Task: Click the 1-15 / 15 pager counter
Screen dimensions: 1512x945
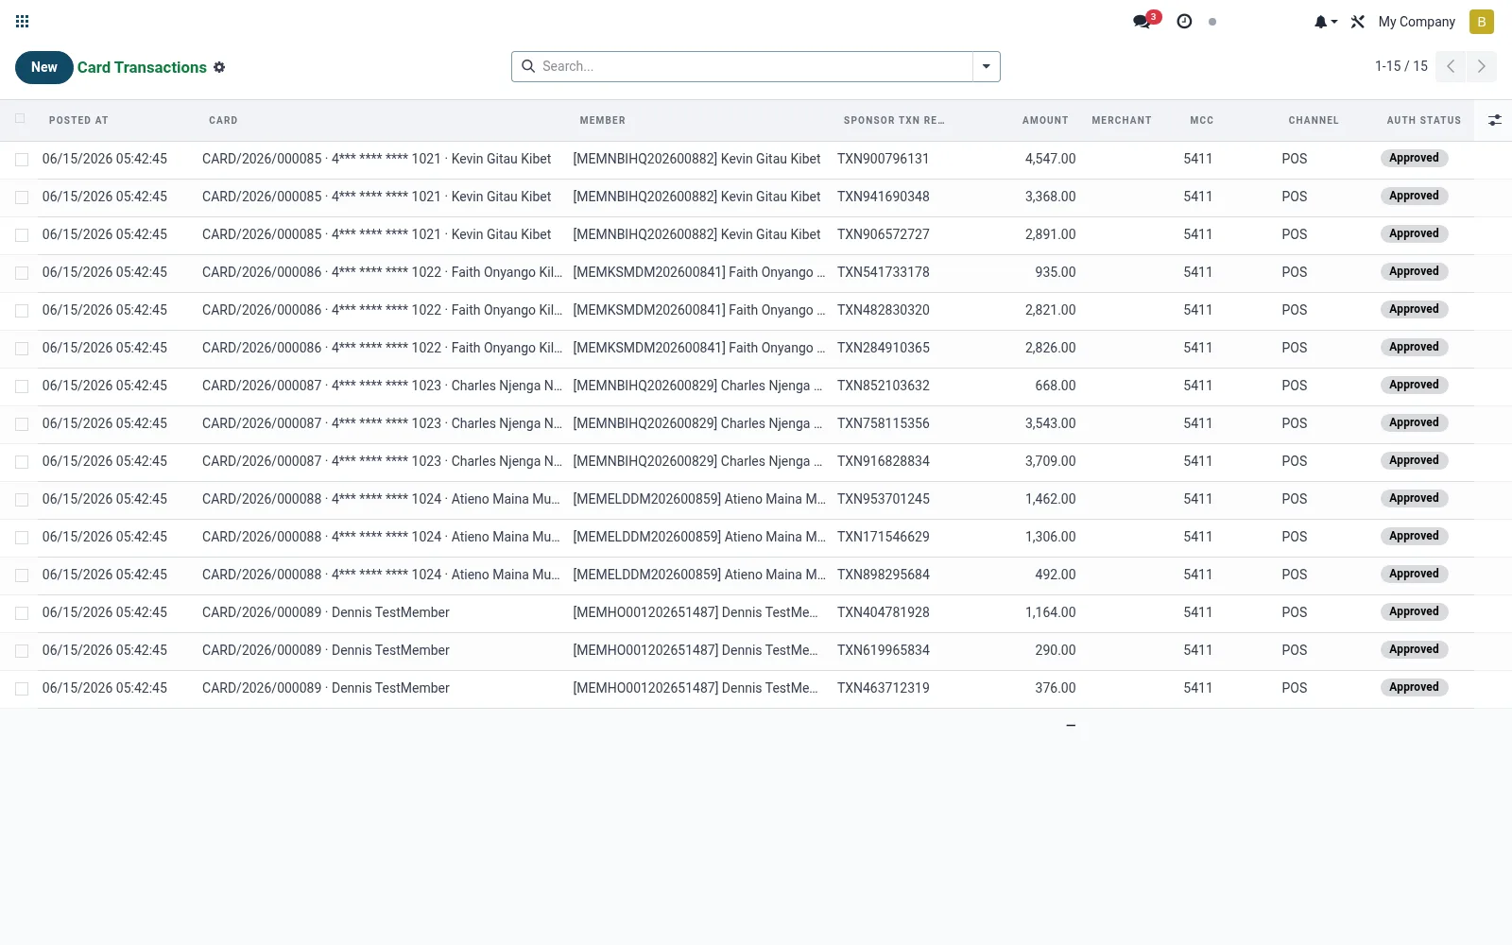Action: (1400, 66)
